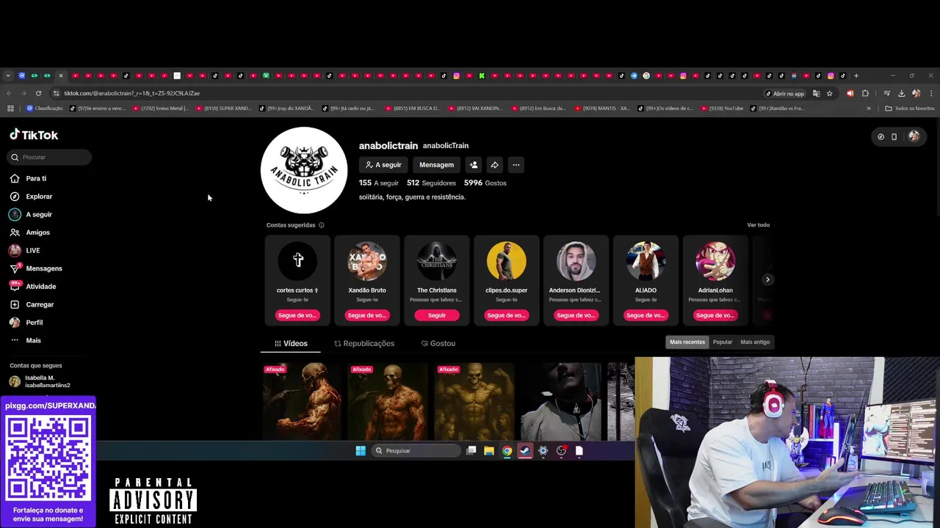Toggle the A seguir follow button
This screenshot has width=940, height=528.
[x=383, y=165]
